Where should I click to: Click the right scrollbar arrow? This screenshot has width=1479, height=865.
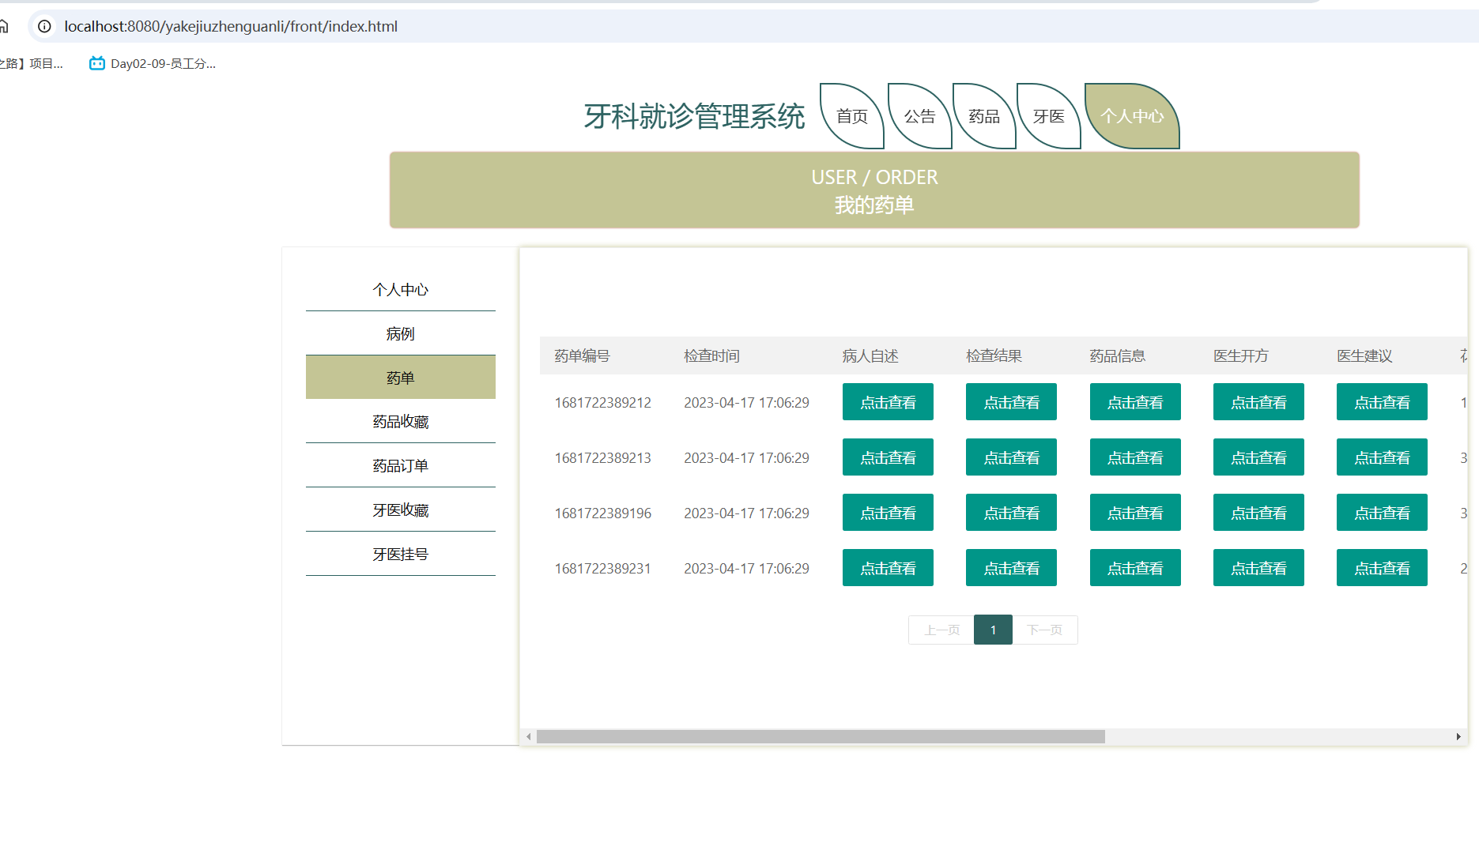click(x=1458, y=736)
